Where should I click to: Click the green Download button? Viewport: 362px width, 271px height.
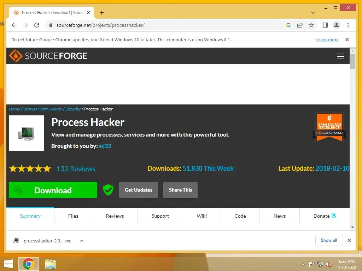[x=53, y=190]
